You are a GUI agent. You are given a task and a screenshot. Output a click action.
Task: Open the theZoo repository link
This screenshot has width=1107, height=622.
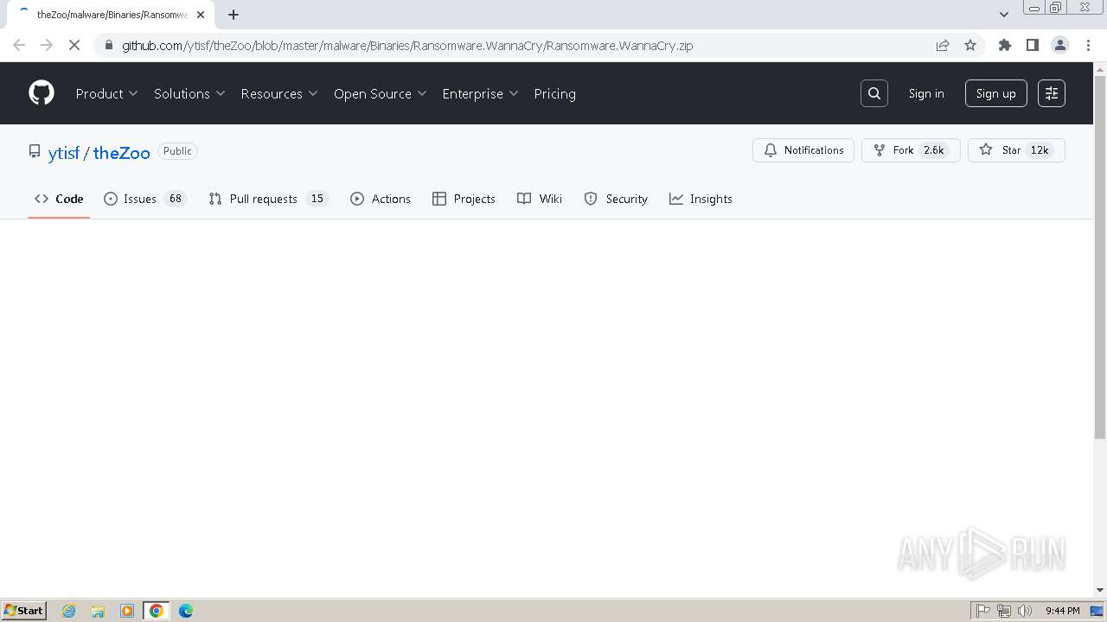[121, 152]
